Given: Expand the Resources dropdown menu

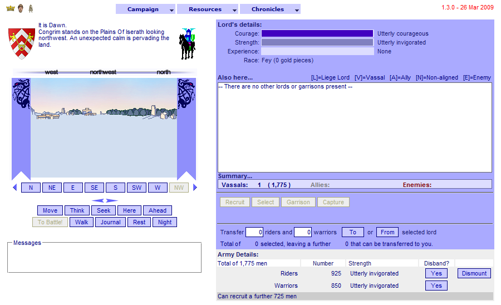Looking at the screenshot, I should pyautogui.click(x=207, y=9).
